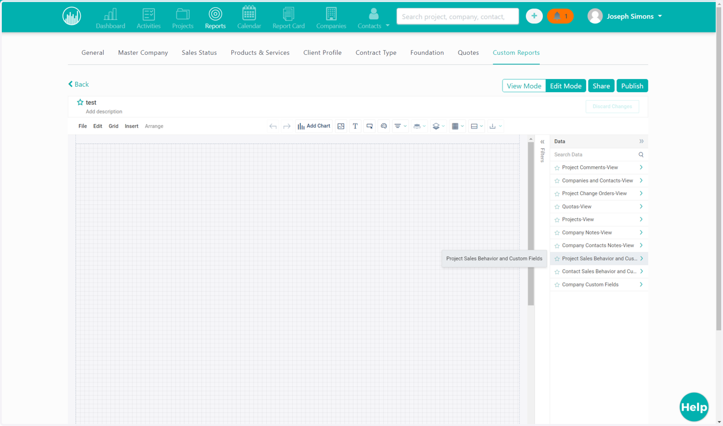Image resolution: width=723 pixels, height=426 pixels.
Task: Star Projects-View data source
Action: [x=557, y=220]
